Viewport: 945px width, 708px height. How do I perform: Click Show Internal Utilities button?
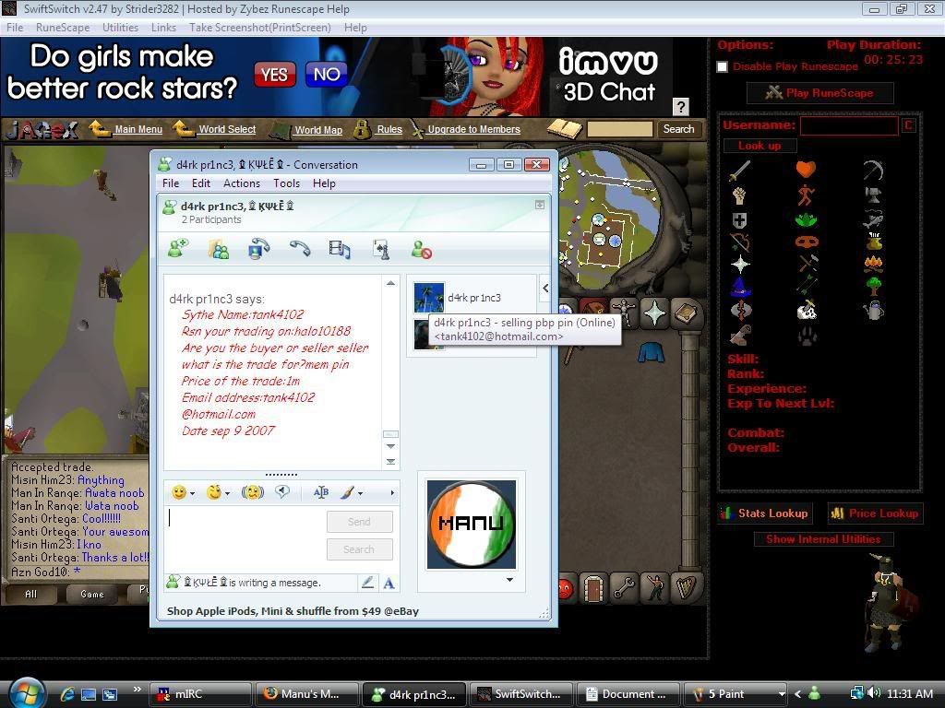pos(822,539)
